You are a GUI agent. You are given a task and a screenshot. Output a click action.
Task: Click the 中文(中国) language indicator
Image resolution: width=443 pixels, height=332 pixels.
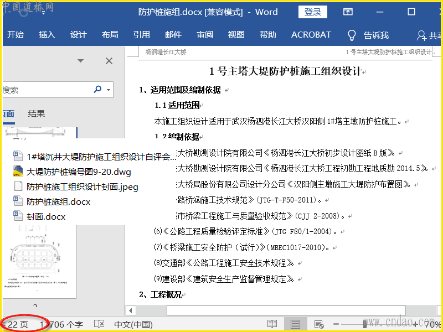click(x=133, y=324)
